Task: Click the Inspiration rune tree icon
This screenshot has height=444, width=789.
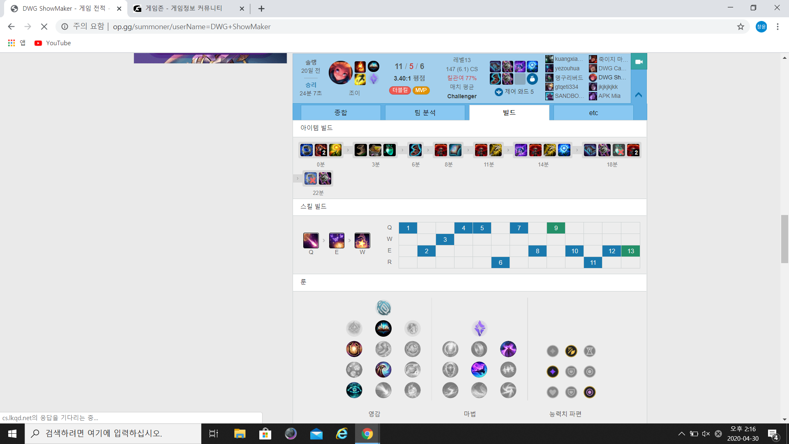Action: coord(383,308)
